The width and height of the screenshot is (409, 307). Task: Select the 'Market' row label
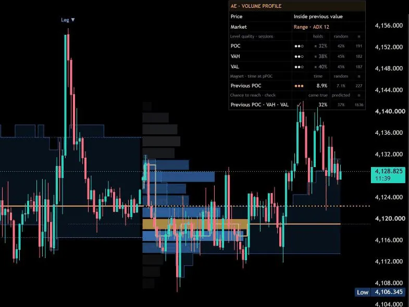tap(239, 27)
